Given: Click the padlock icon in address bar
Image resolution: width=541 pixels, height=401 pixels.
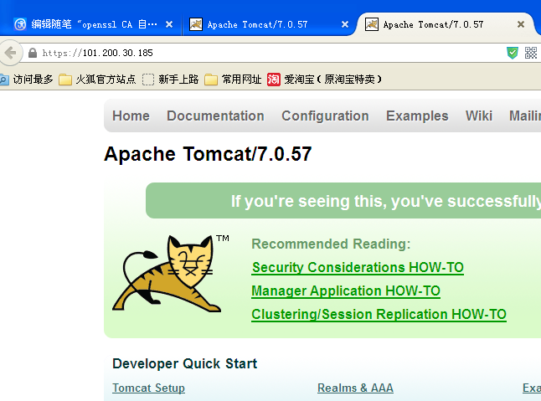Looking at the screenshot, I should (x=33, y=53).
